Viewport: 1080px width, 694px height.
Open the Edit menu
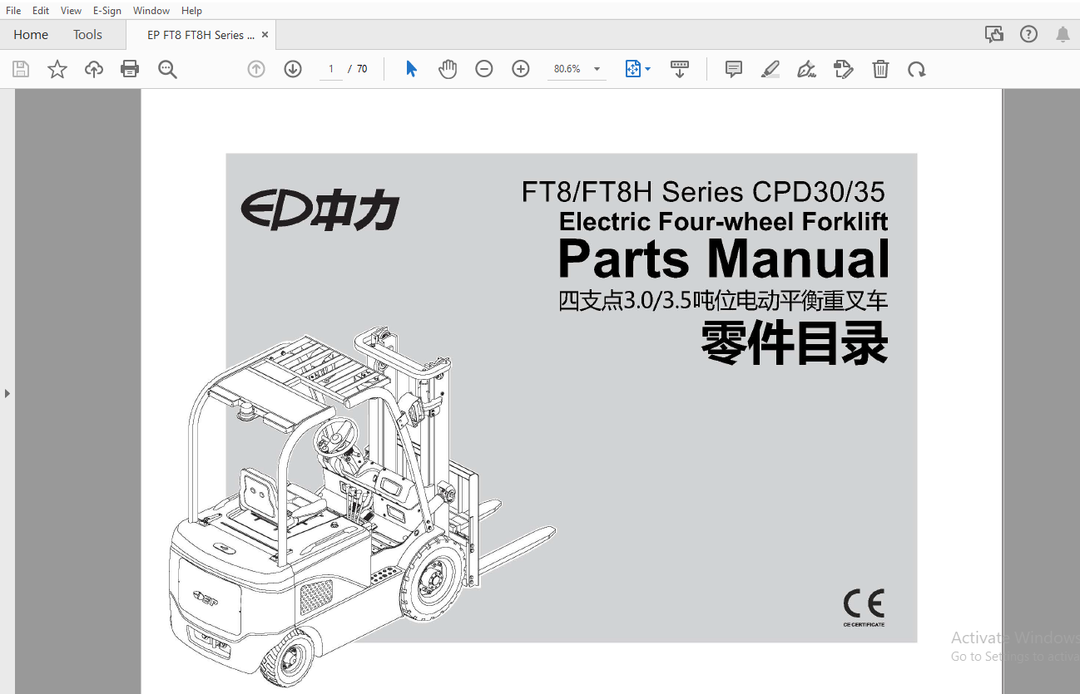click(41, 11)
